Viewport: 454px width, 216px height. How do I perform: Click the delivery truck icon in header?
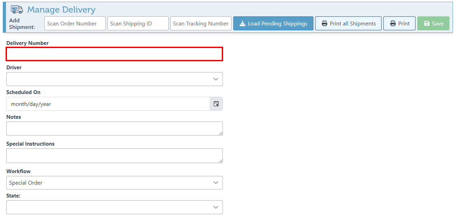coord(17,9)
